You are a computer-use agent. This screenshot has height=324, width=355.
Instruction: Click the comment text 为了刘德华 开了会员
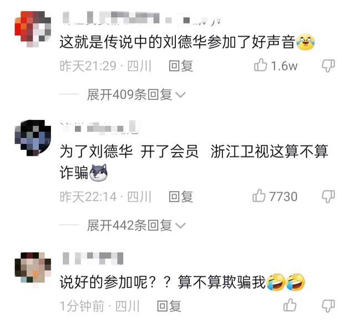[x=129, y=151]
